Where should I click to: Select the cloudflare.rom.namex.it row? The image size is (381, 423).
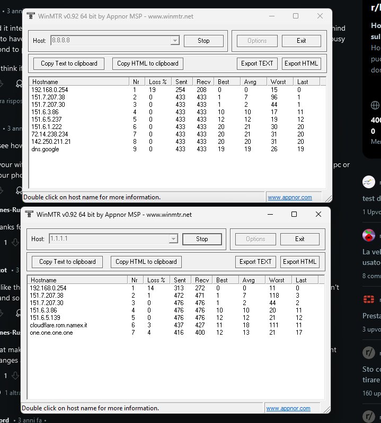pyautogui.click(x=176, y=325)
